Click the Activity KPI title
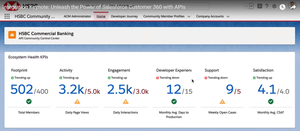Image resolution: width=300 pixels, height=131 pixels. pos(66,70)
